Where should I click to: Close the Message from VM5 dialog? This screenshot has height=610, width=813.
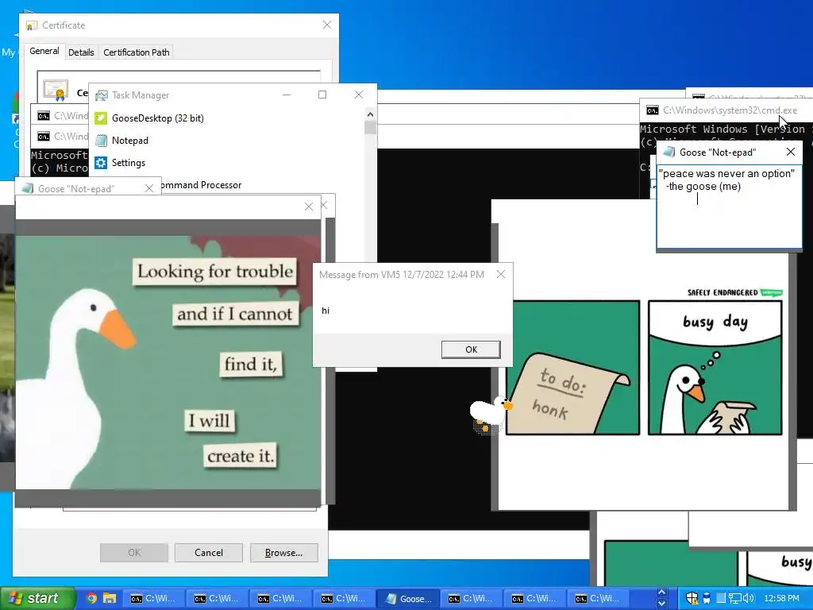coord(501,274)
